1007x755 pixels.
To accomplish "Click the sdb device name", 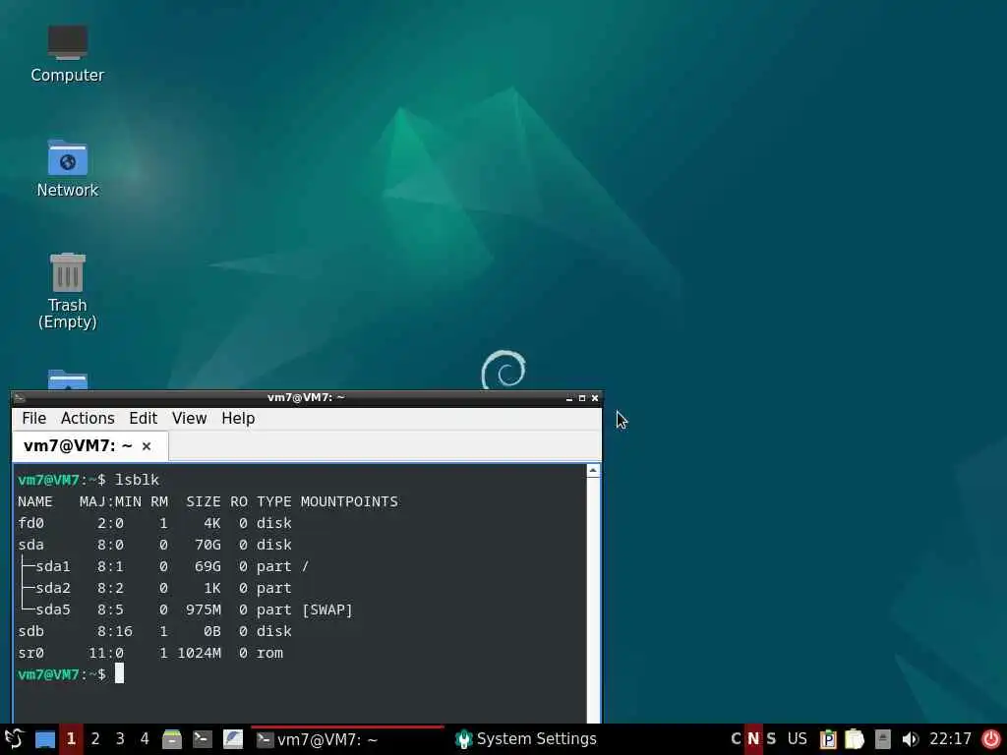I will click(30, 631).
